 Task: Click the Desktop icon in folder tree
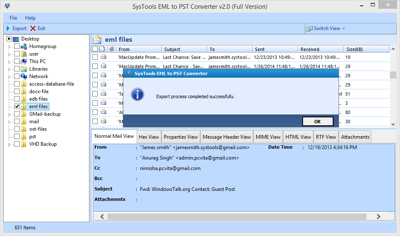click(16, 39)
